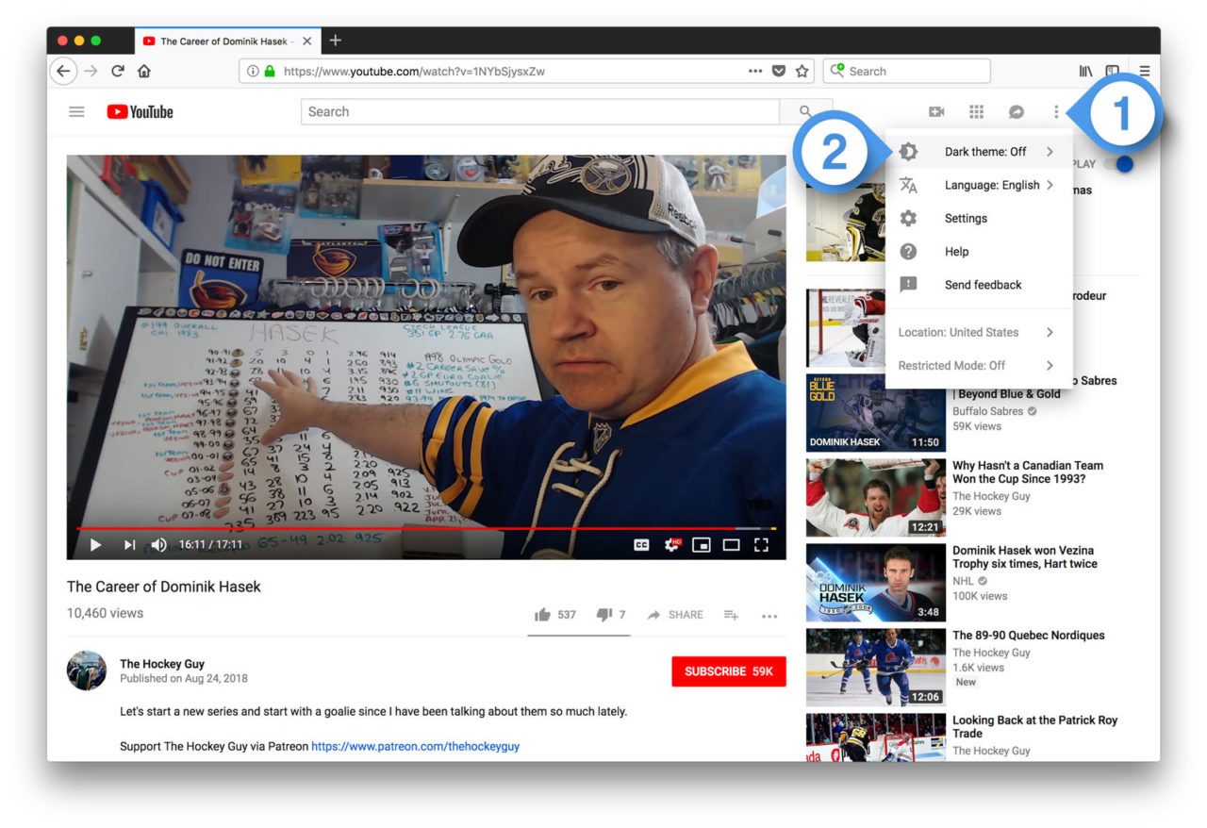Open Looking Back at the Patrick Roy Trade
The image size is (1207, 828).
tap(1034, 726)
